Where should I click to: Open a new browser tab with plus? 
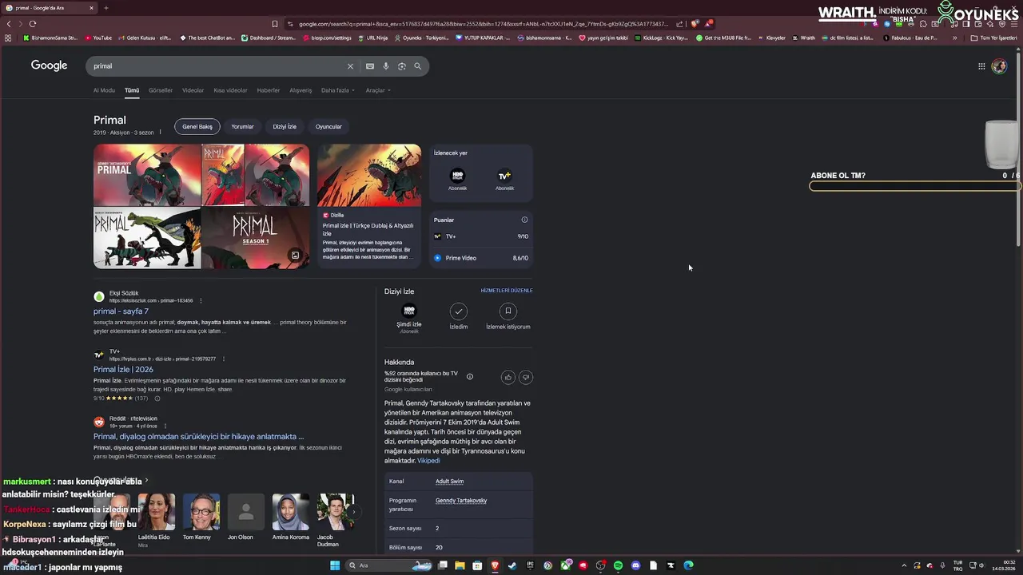click(x=105, y=8)
